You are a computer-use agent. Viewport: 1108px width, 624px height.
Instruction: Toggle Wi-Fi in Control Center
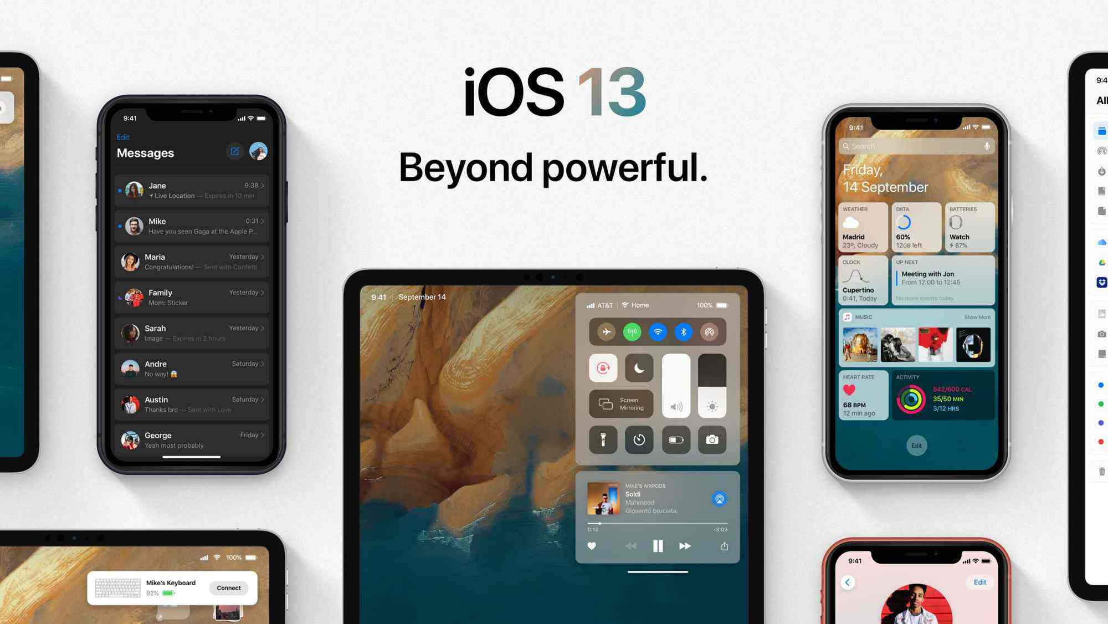(x=658, y=331)
